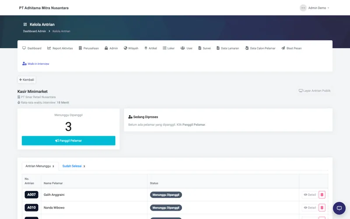Click Dashboard Admin breadcrumb link
350x219 pixels.
35,31
